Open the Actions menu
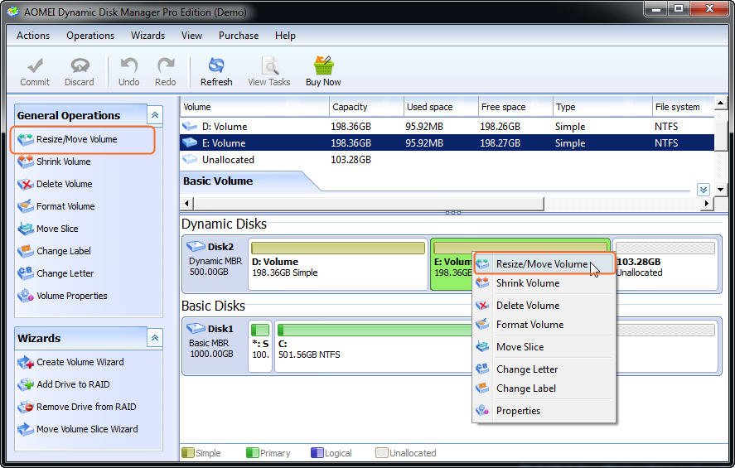Screen dimensions: 735x468 [x=33, y=36]
